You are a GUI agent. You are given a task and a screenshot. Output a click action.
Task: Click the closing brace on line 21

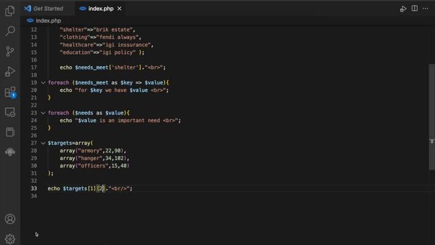[x=49, y=97]
